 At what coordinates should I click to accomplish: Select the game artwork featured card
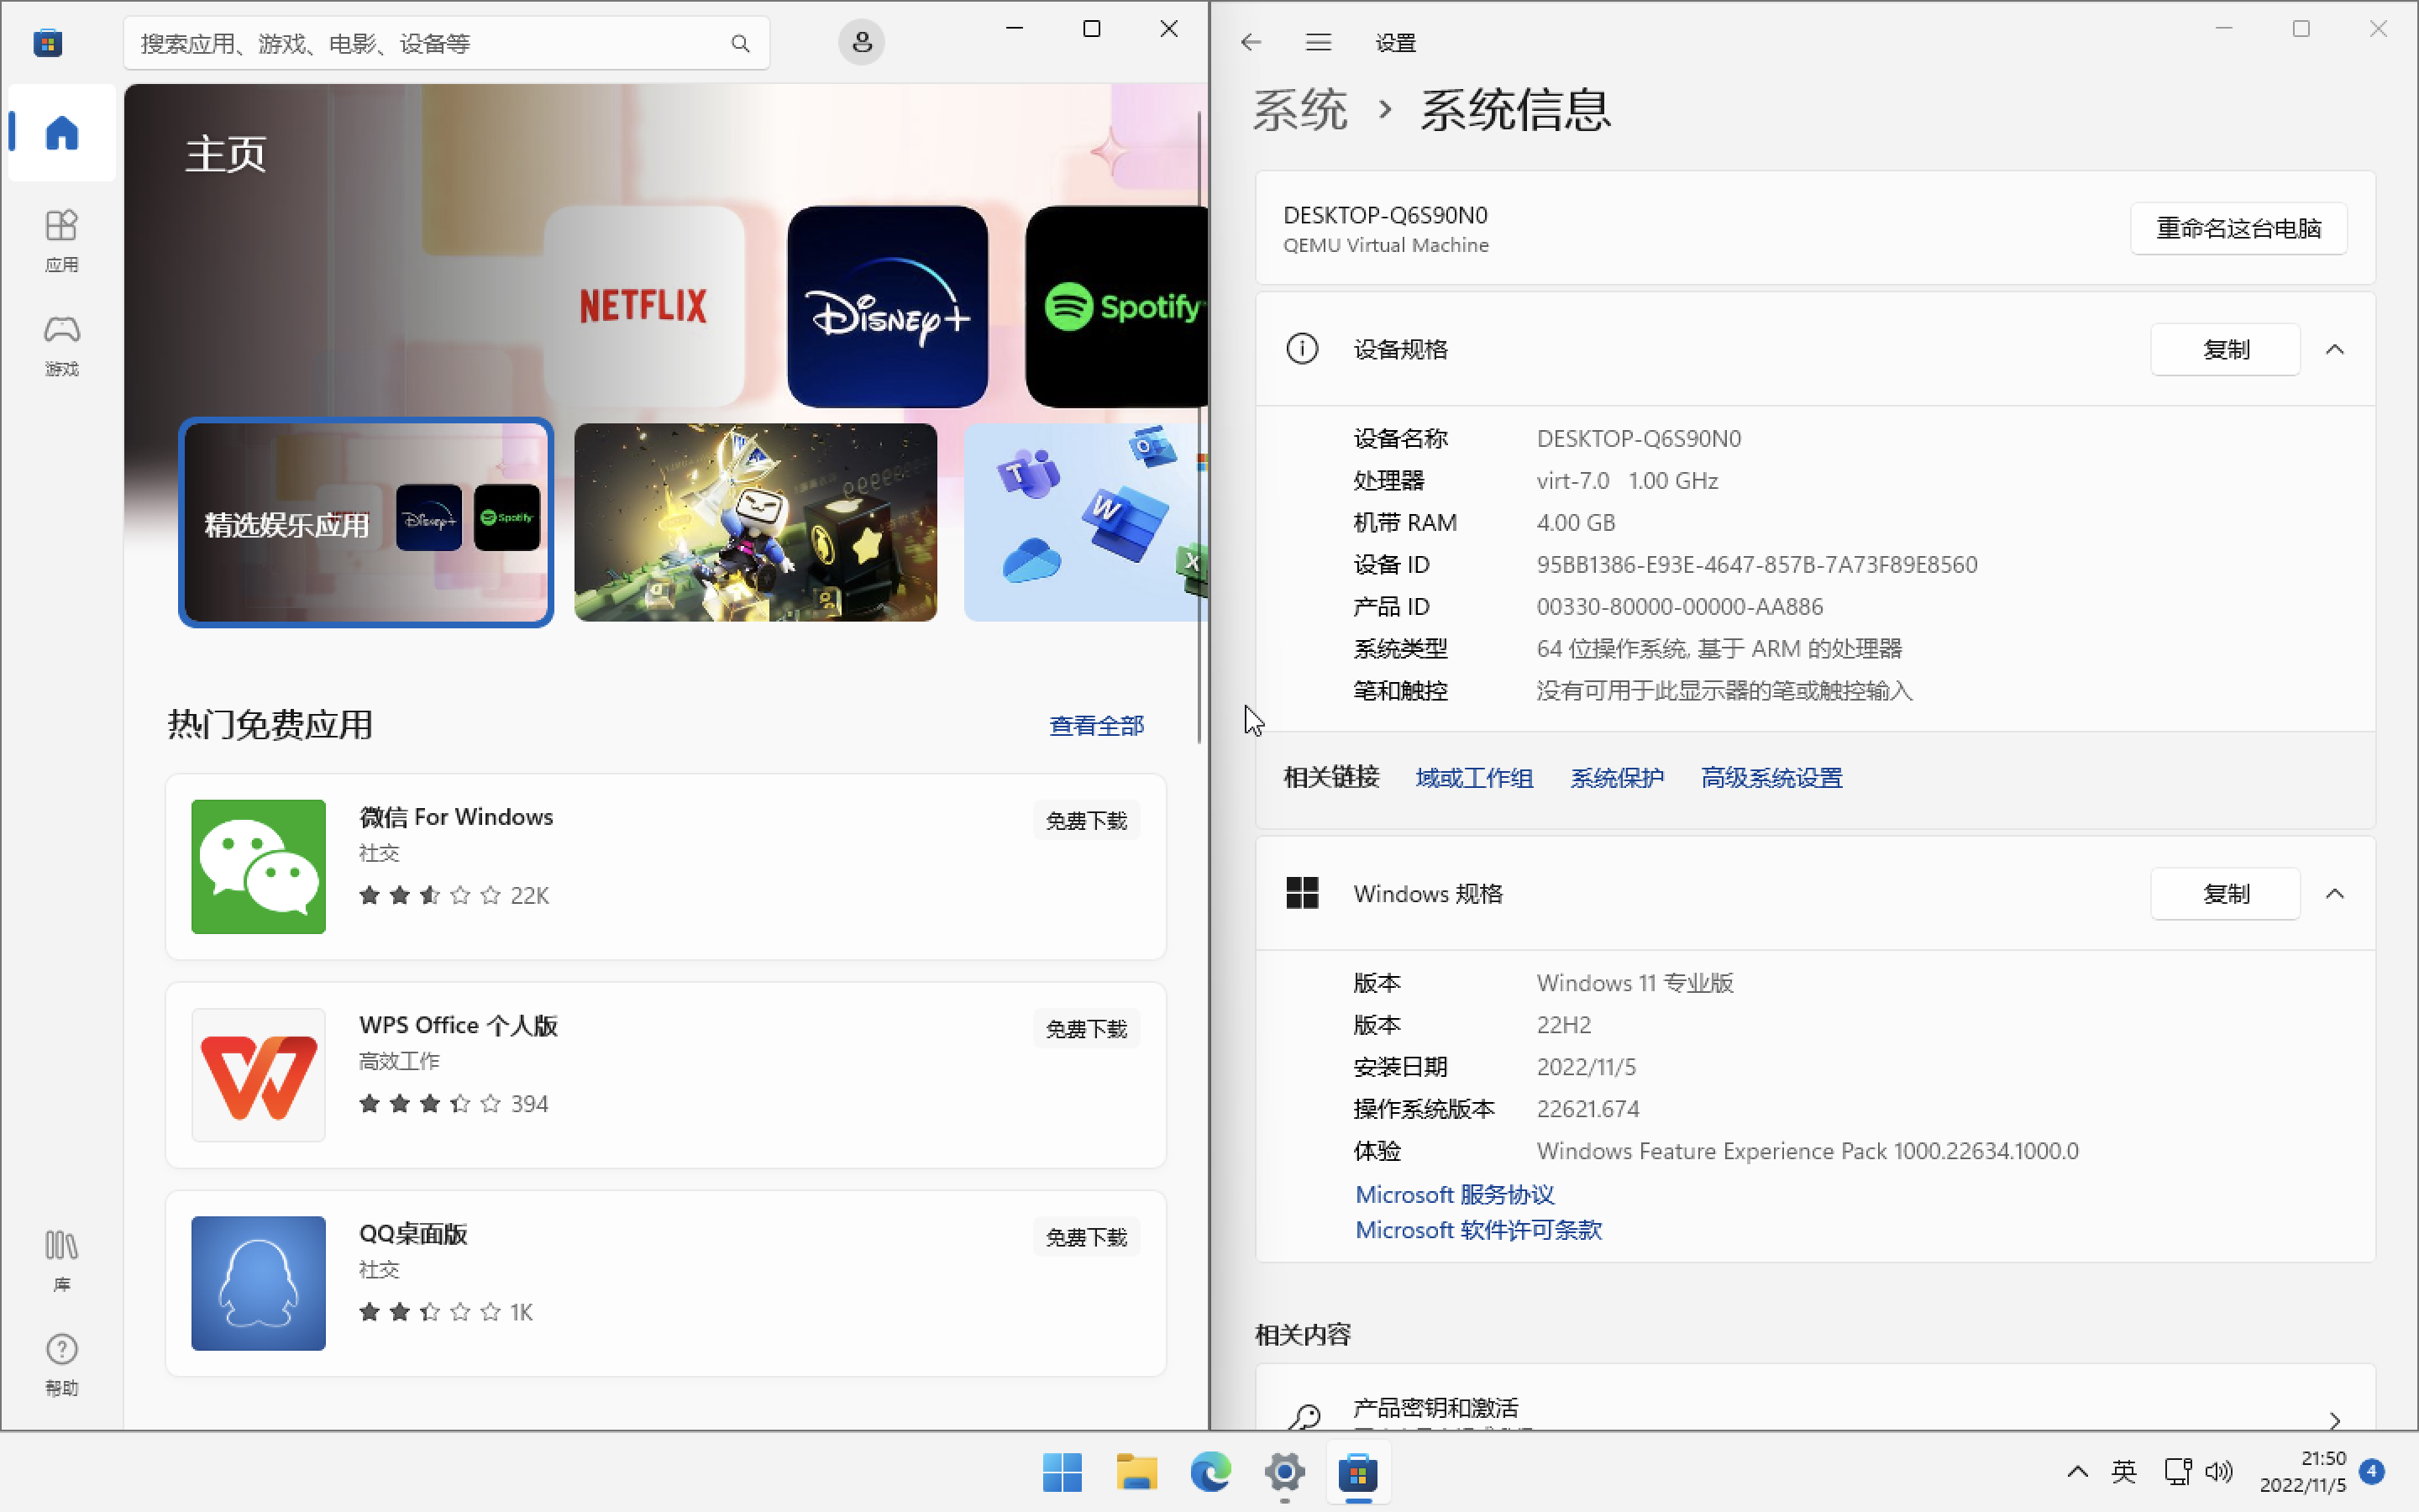[x=756, y=522]
